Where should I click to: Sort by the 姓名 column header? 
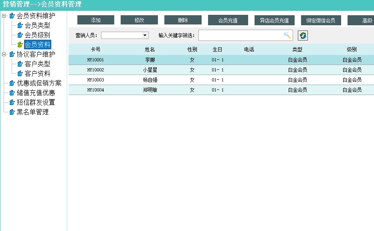tap(150, 50)
